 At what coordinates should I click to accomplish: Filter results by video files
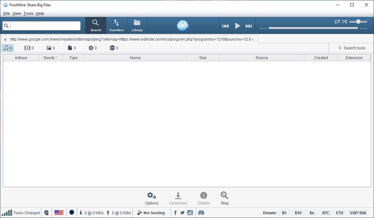click(x=29, y=48)
